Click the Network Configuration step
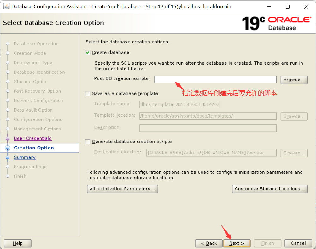 (x=38, y=101)
